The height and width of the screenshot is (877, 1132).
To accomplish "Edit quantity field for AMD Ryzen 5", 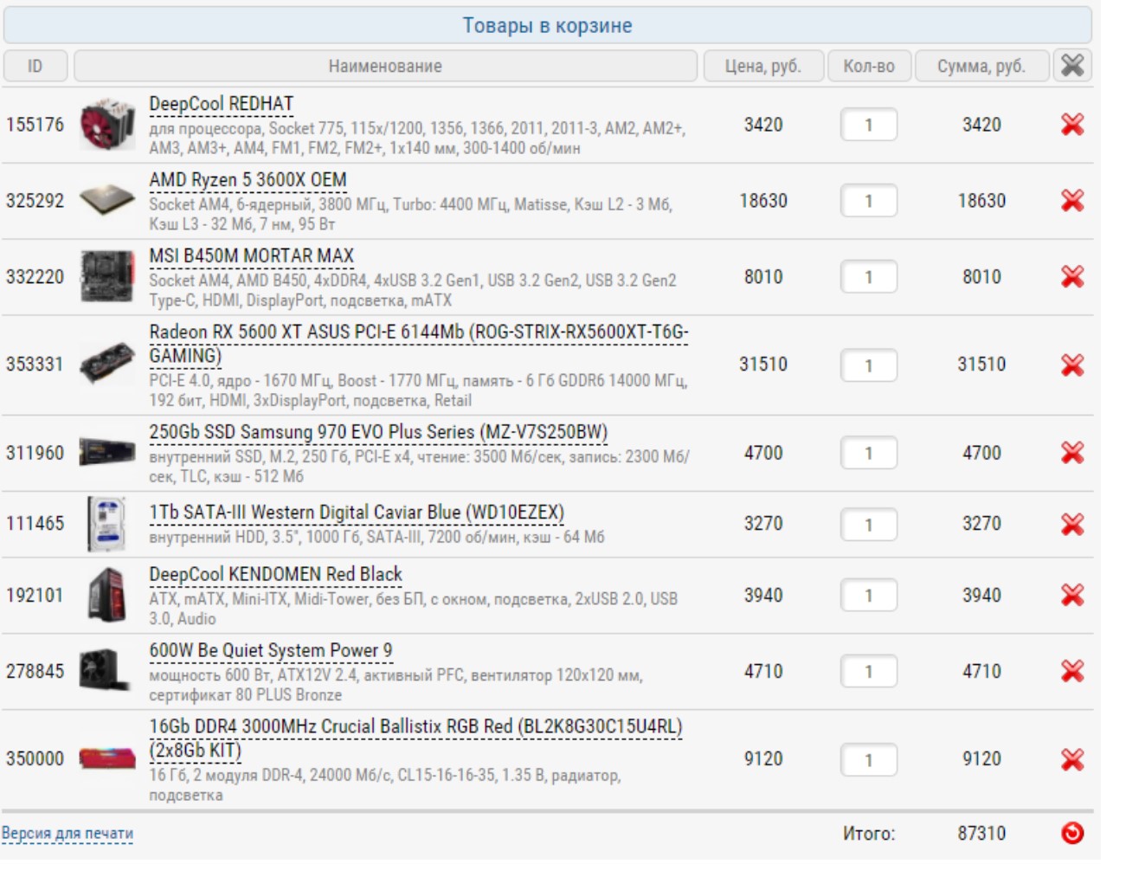I will tap(868, 201).
